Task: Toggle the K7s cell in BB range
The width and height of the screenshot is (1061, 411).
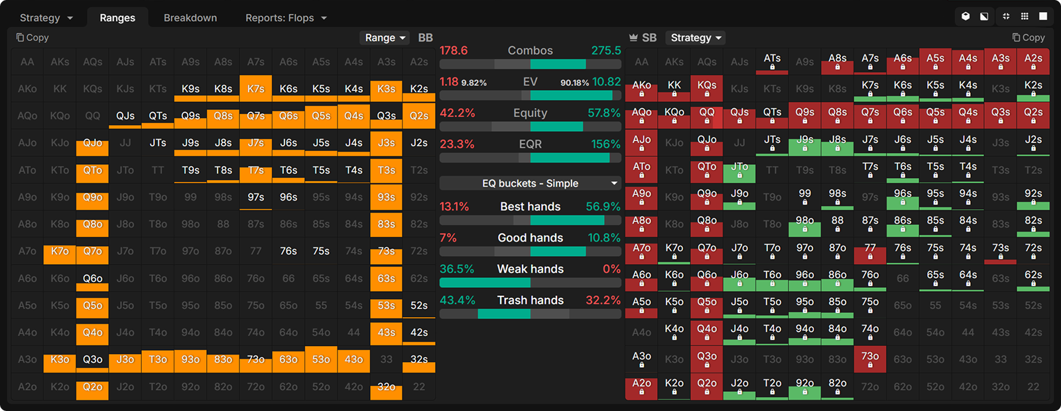Action: pyautogui.click(x=256, y=89)
